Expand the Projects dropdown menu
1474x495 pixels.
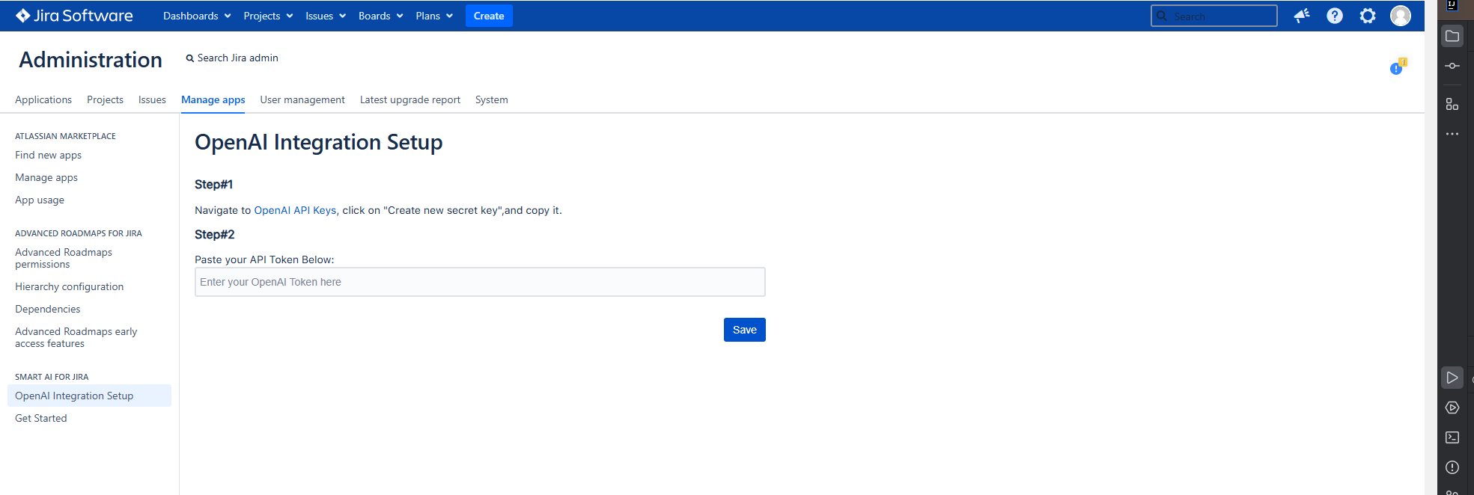click(268, 16)
